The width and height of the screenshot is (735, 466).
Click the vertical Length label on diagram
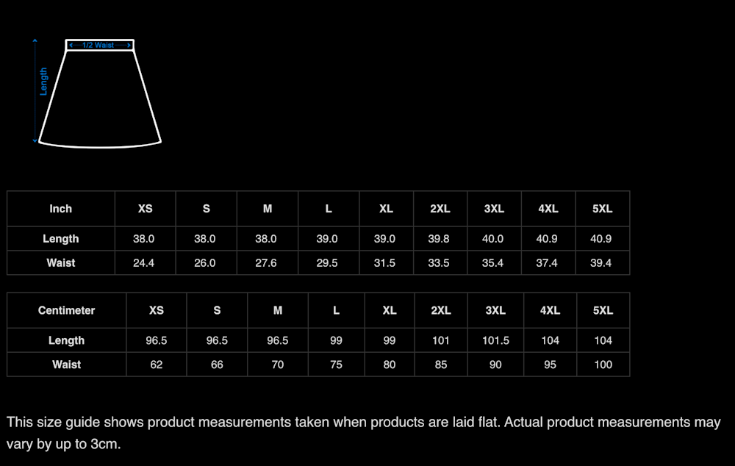43,81
